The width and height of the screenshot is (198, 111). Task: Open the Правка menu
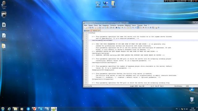pyautogui.click(x=90, y=25)
